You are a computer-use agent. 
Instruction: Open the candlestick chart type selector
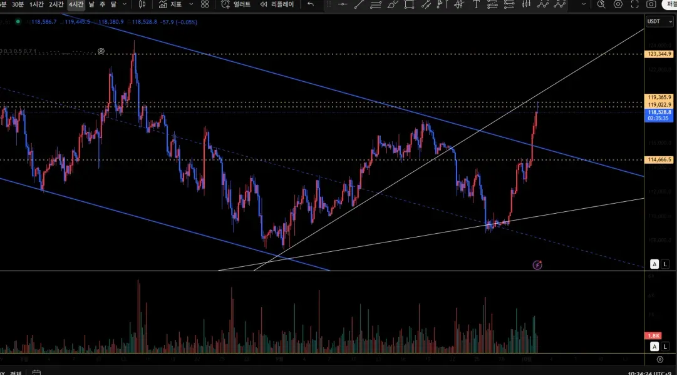point(142,4)
